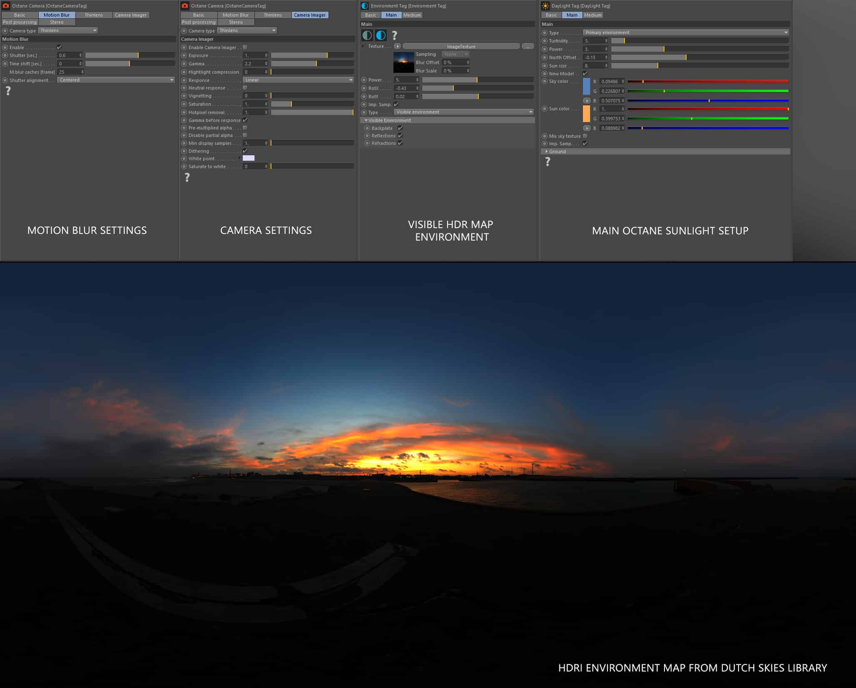Click the keyframe dot next to Shutter [sec.]

[x=5, y=55]
